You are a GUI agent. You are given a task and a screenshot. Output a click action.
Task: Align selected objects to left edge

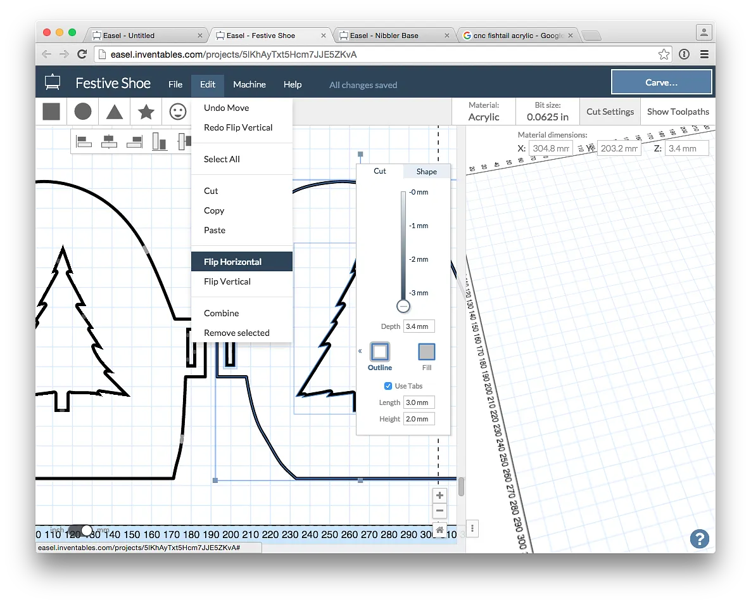point(84,141)
